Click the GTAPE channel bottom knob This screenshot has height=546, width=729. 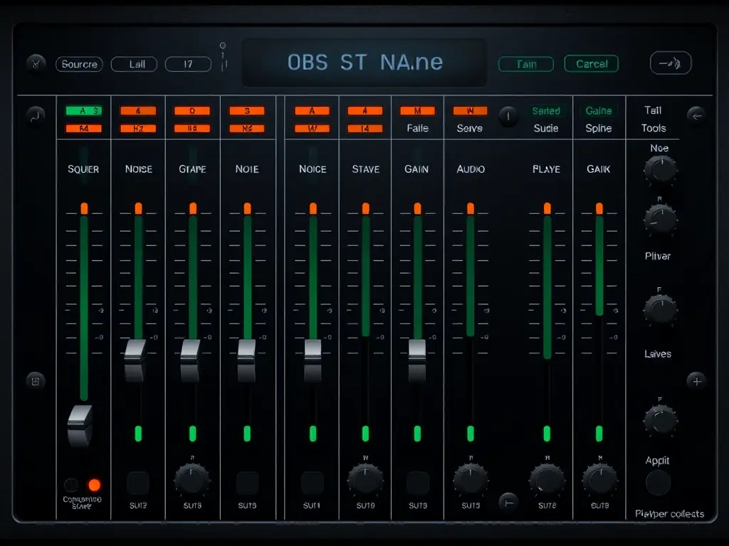tap(192, 478)
